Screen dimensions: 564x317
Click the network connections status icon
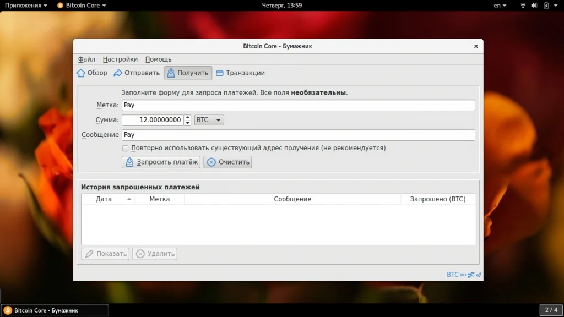pyautogui.click(x=471, y=275)
